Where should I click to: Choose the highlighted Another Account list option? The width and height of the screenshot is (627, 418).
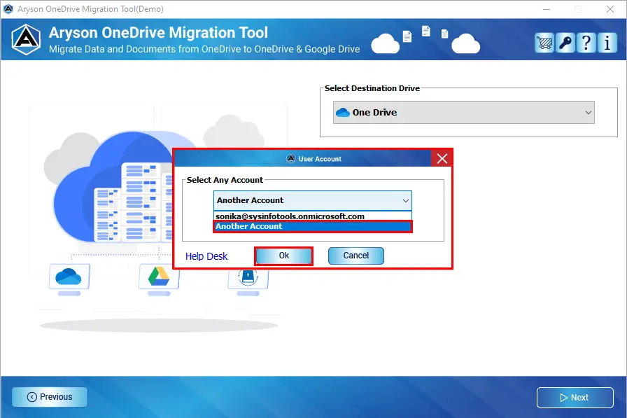(x=312, y=226)
